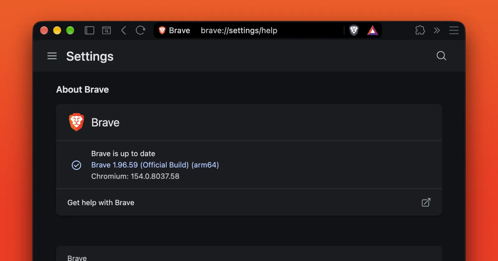Open the tab search icon
This screenshot has height=261, width=498.
[x=106, y=30]
